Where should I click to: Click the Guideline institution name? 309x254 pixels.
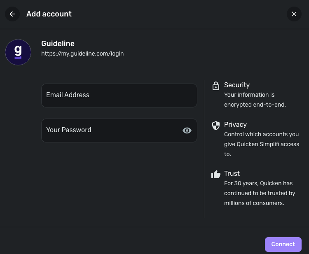click(58, 44)
